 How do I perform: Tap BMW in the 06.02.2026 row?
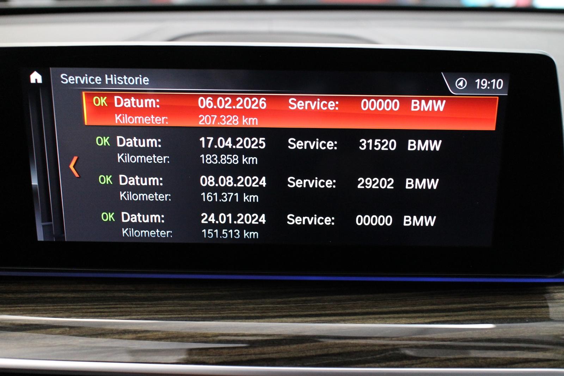[428, 105]
